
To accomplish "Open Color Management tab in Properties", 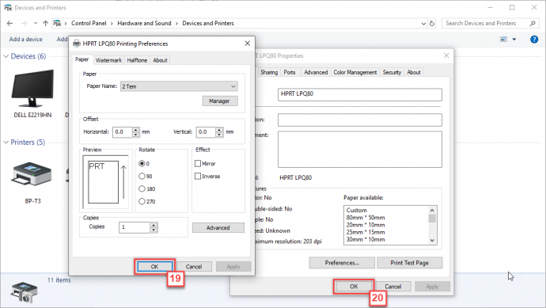I will click(x=355, y=72).
